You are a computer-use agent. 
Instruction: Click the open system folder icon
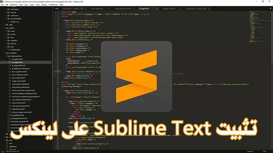click(7, 28)
